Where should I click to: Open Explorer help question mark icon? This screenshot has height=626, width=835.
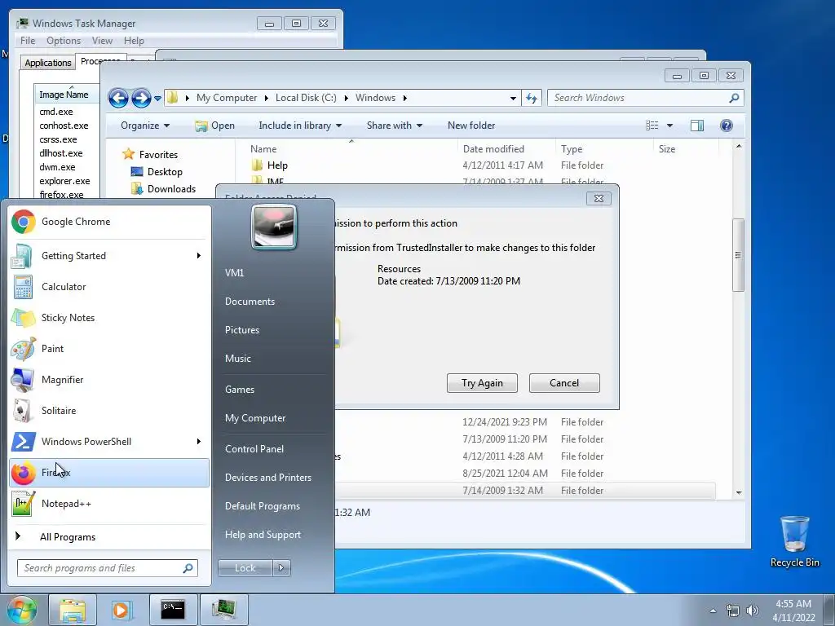coord(726,125)
